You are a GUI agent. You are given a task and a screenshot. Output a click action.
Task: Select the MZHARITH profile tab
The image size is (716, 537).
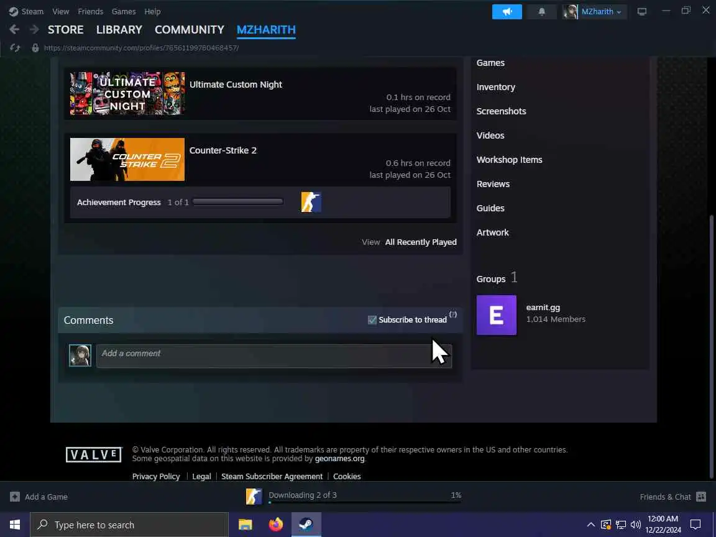(266, 30)
